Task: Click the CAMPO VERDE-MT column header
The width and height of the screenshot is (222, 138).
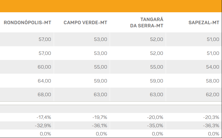Action: [85, 23]
